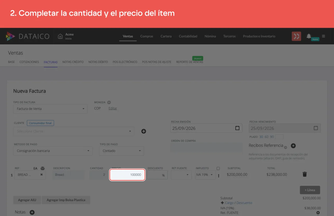The image size is (334, 216).
Task: Switch to the Notas Crédito tab
Action: [x=73, y=62]
